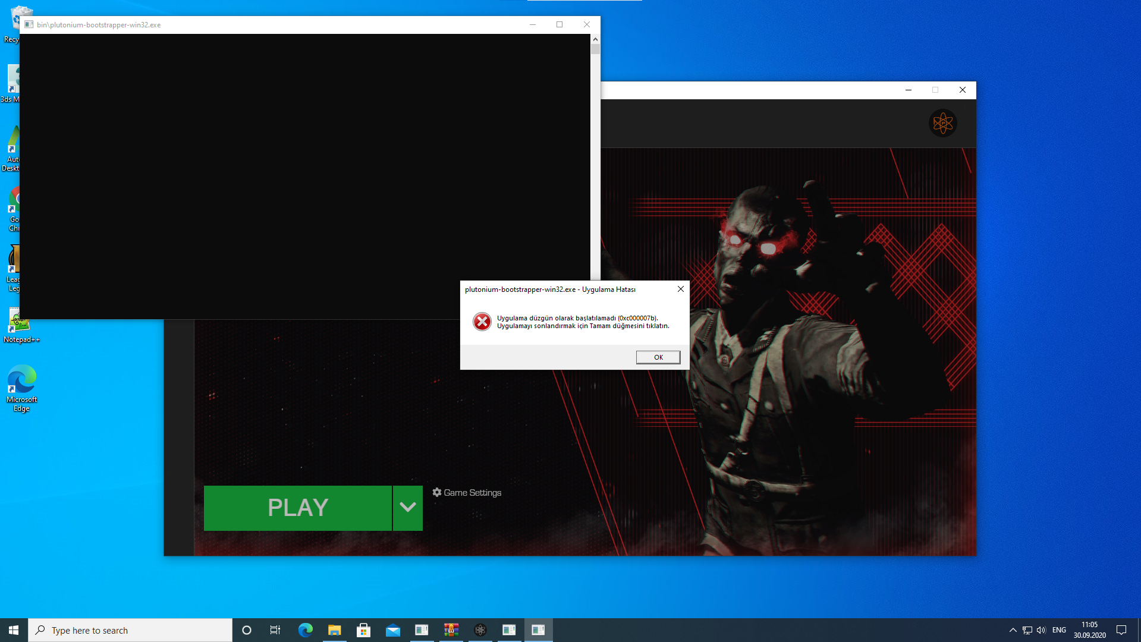Click the Plutonium atom logo icon
1141x642 pixels.
coord(942,123)
